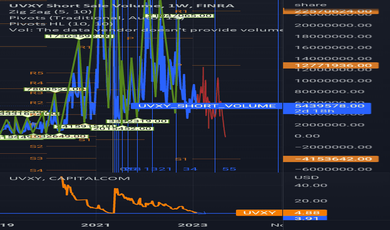Click the Fibonacci time zone number 55

[x=229, y=169]
